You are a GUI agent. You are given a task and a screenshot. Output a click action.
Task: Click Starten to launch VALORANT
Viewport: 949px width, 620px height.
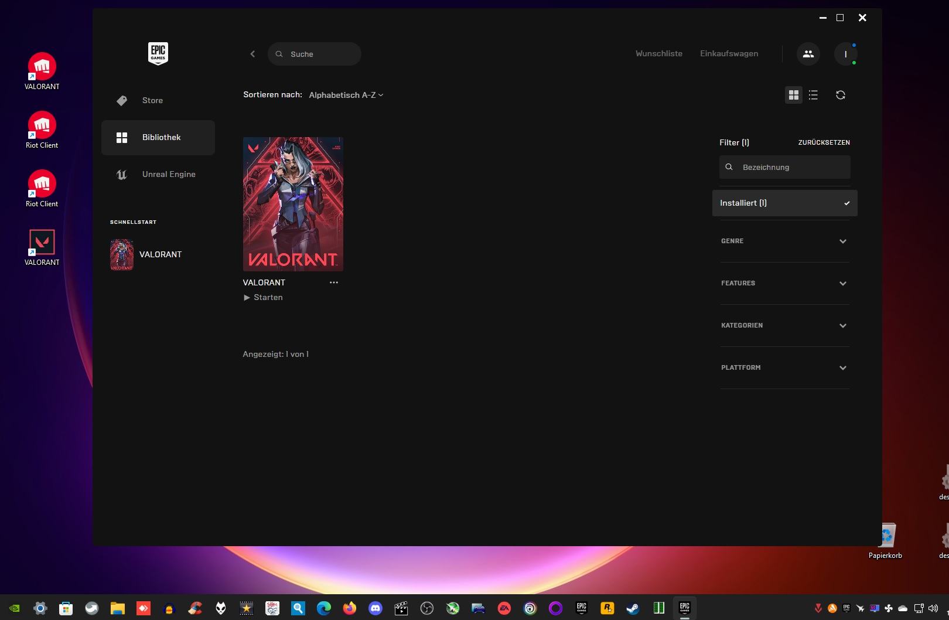click(x=263, y=298)
